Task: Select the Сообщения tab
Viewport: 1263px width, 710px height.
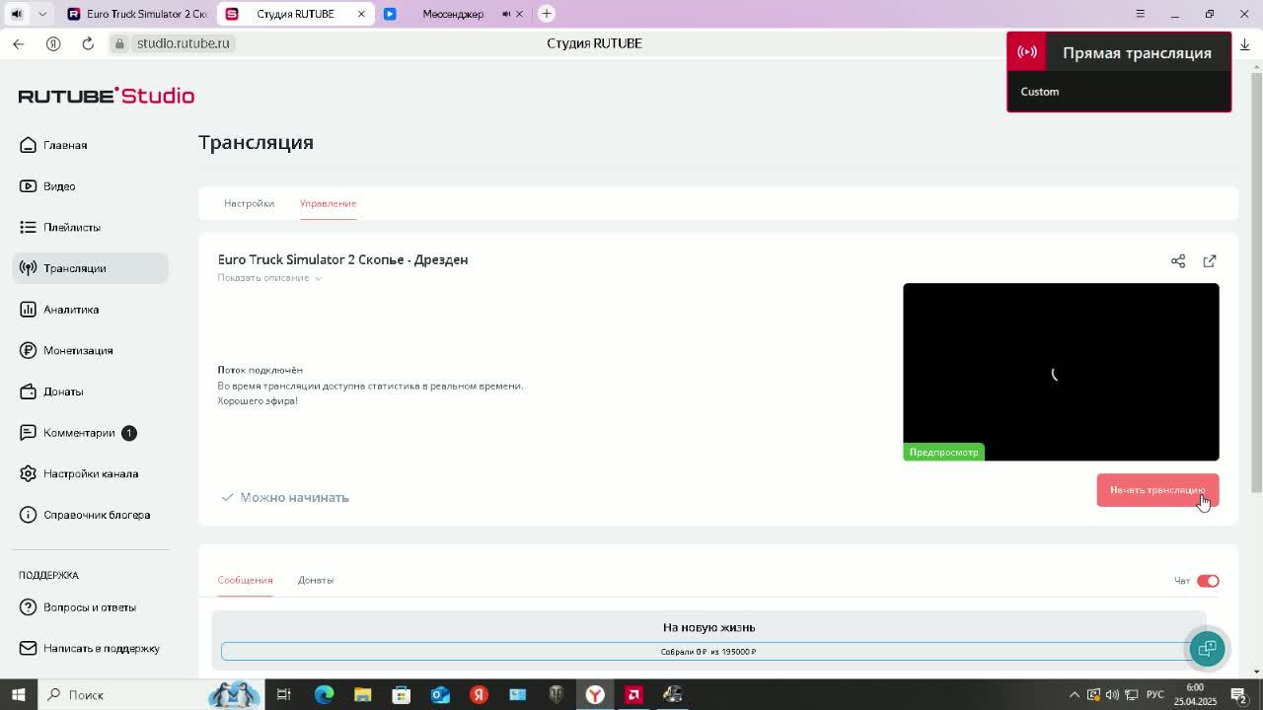Action: pos(245,580)
